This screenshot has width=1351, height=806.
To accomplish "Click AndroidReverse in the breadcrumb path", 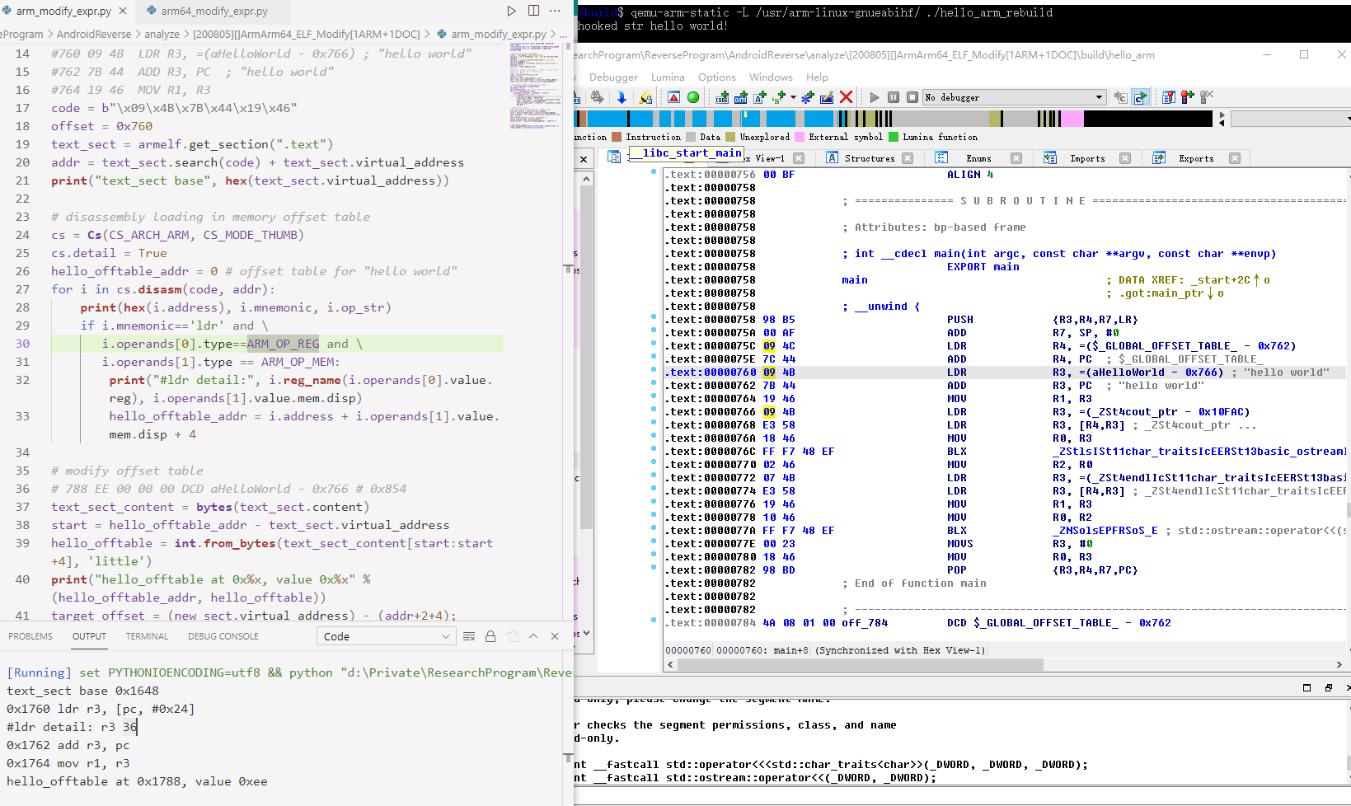I will coord(94,34).
